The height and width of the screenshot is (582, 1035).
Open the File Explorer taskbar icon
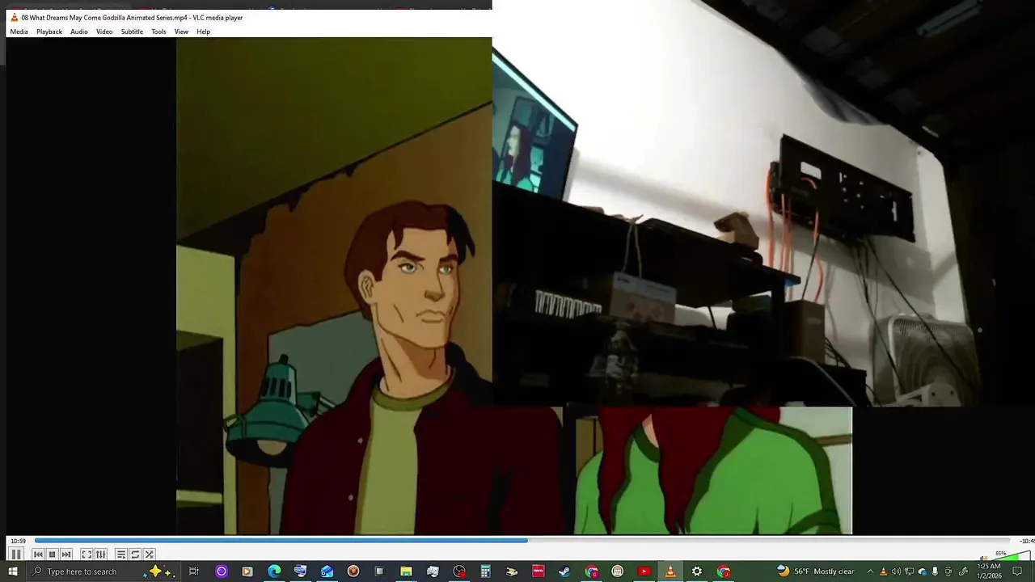[406, 571]
